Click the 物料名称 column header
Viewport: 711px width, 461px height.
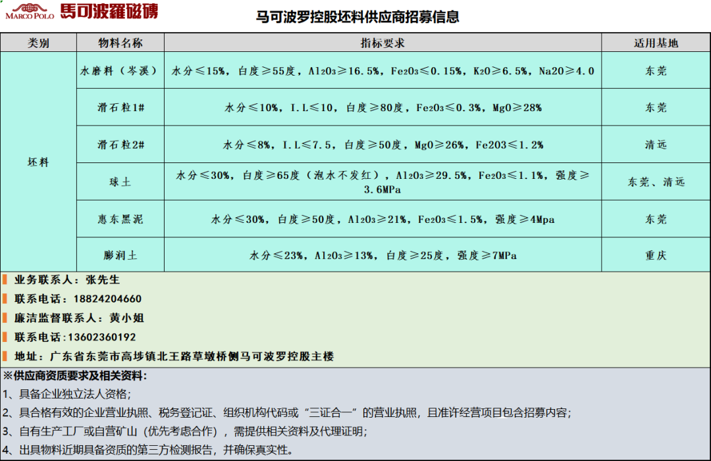coord(120,43)
